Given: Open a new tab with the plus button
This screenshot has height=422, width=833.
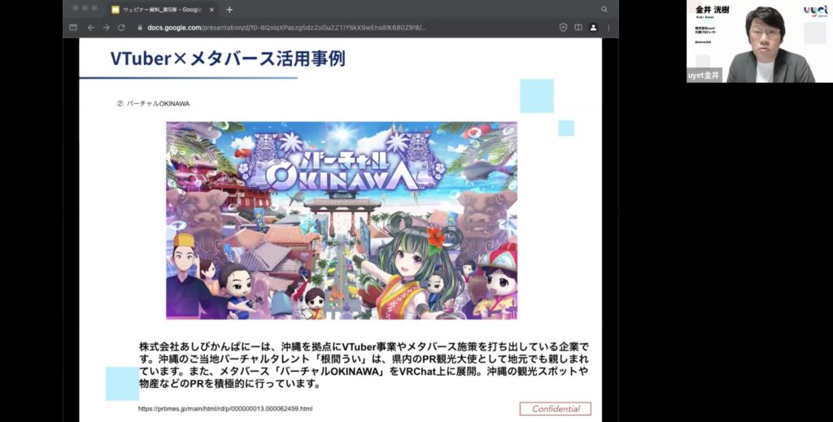Looking at the screenshot, I should point(229,10).
